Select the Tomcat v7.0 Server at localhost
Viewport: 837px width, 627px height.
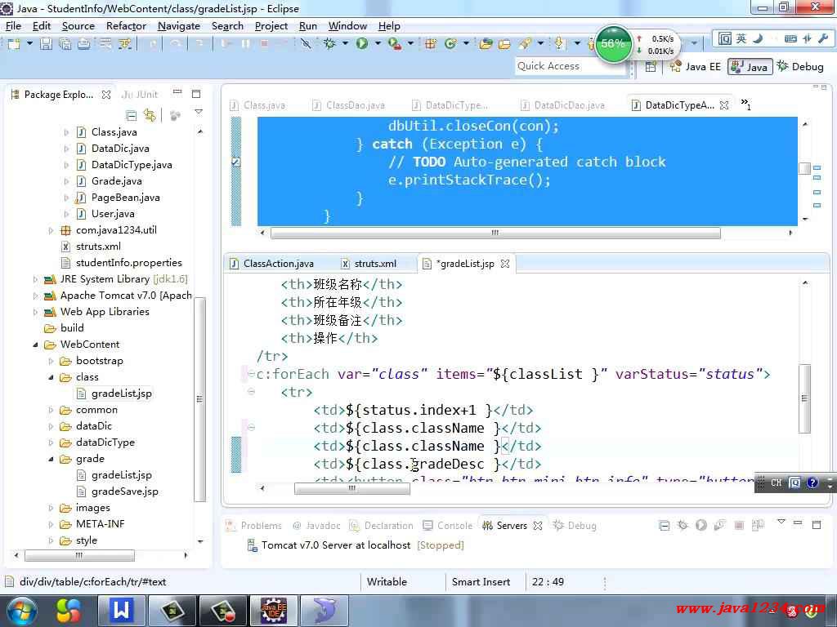pos(335,545)
